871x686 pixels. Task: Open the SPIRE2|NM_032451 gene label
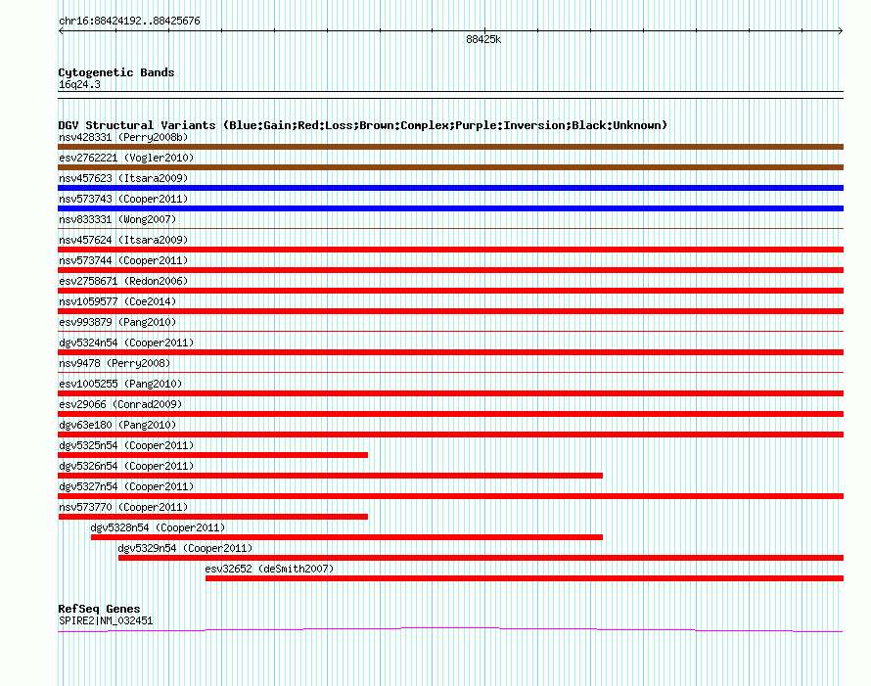point(106,620)
